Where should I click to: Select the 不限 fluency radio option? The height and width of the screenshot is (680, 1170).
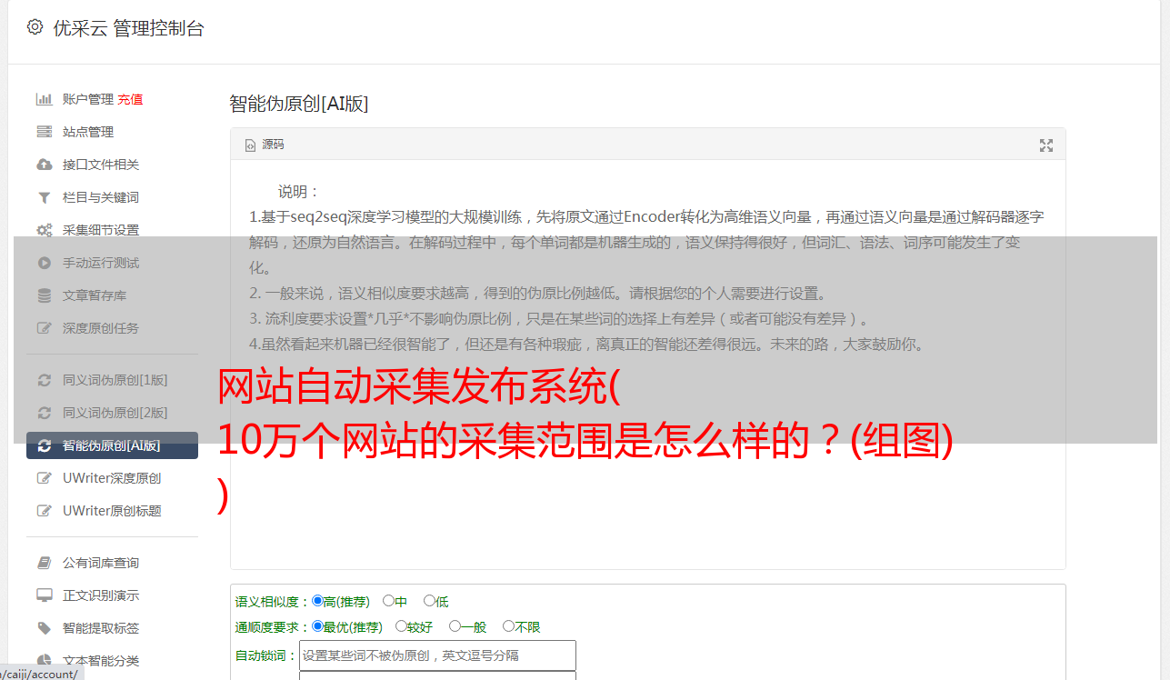(508, 626)
